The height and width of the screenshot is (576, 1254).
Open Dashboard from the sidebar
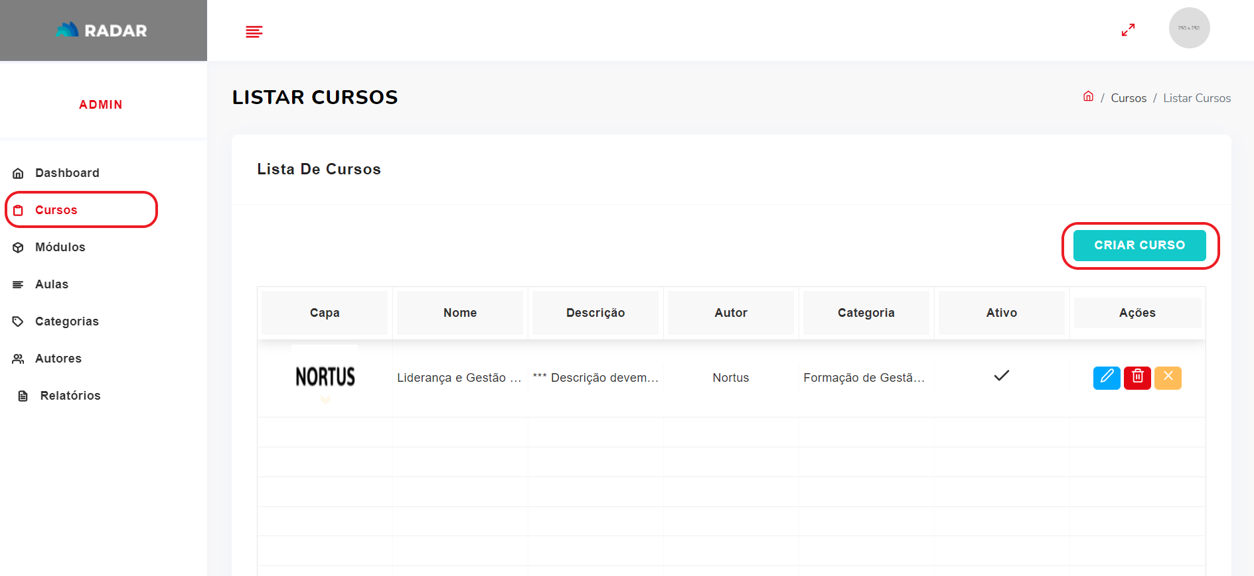pos(67,173)
